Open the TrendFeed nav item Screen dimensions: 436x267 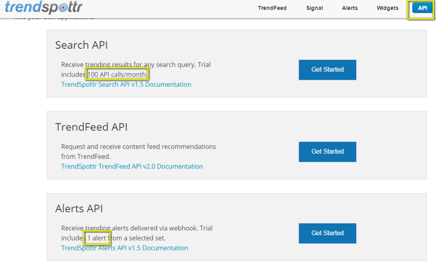(x=272, y=8)
